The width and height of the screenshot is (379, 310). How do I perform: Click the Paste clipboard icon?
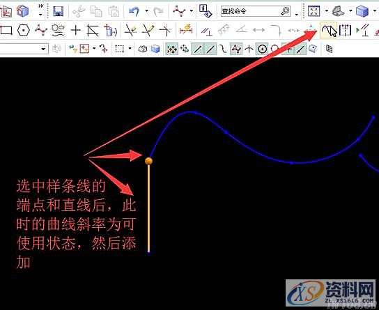(x=114, y=11)
